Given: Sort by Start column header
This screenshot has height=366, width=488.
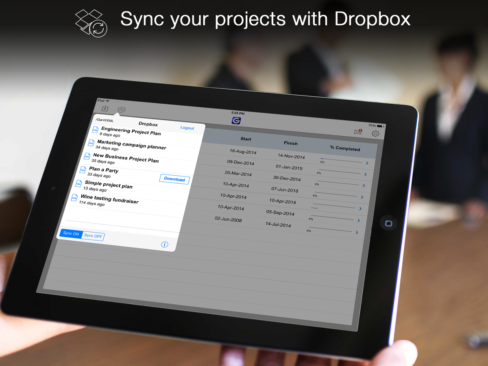Looking at the screenshot, I should click(246, 139).
